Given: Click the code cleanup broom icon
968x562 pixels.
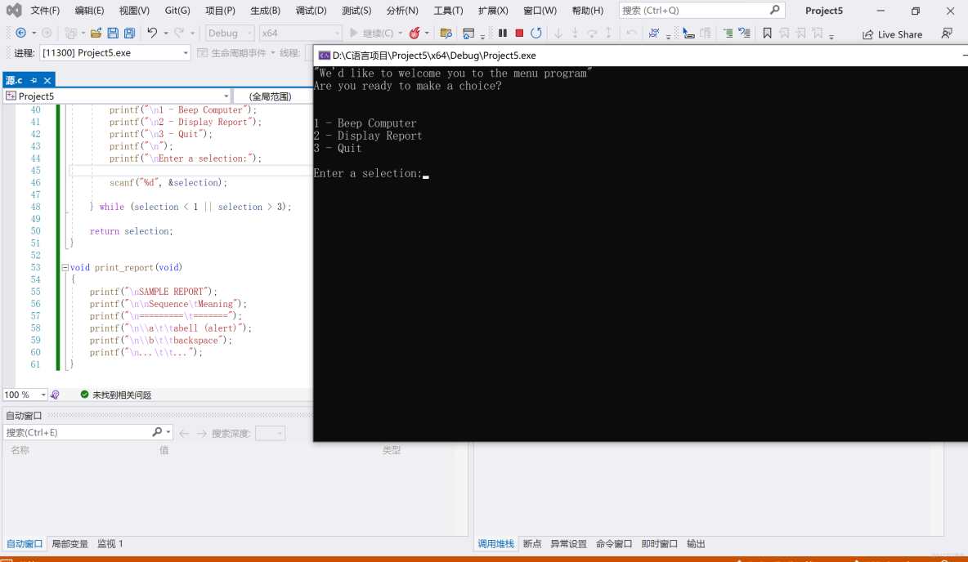Looking at the screenshot, I should 55,395.
